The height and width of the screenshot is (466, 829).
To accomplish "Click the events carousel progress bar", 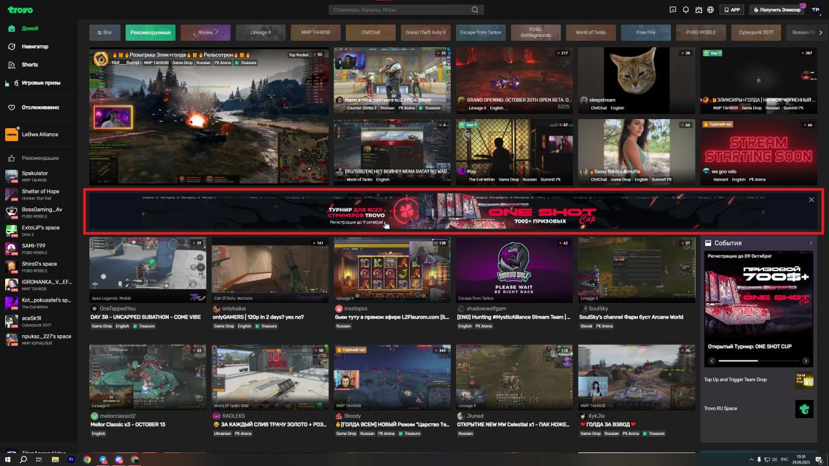I will 758,361.
